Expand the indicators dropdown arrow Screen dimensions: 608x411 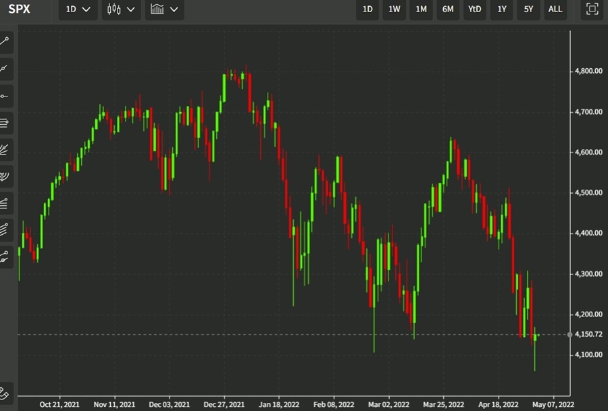tap(174, 9)
